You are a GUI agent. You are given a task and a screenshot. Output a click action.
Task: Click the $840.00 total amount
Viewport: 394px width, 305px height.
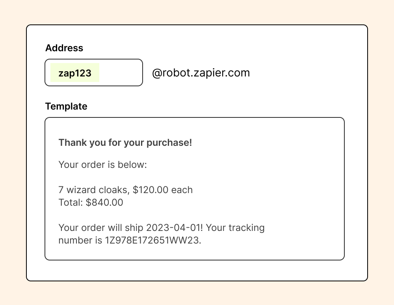click(104, 203)
